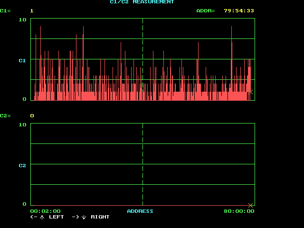Screen dimensions: 304x228
Task: Click the C1= readout value 1
Action: point(32,10)
